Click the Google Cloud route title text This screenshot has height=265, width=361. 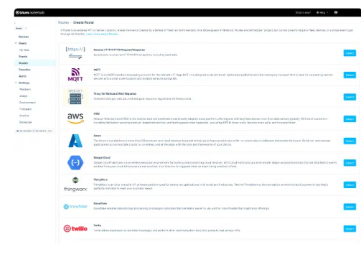[102, 158]
